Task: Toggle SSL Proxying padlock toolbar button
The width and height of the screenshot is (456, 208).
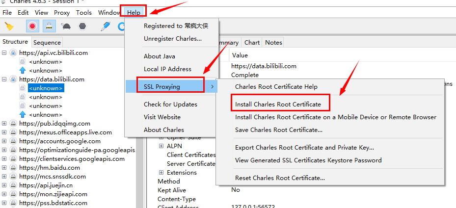Action: [x=49, y=26]
